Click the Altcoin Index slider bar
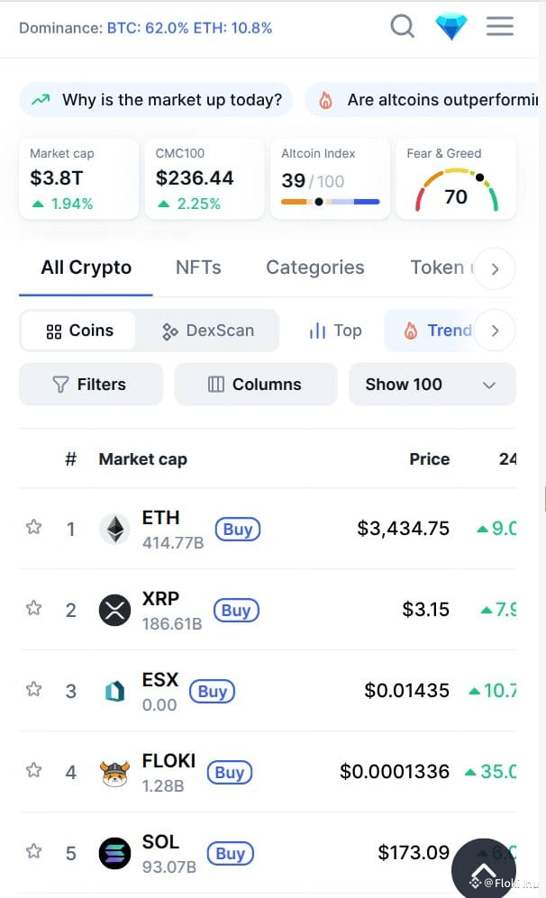Viewport: 546px width, 898px height. coord(331,202)
